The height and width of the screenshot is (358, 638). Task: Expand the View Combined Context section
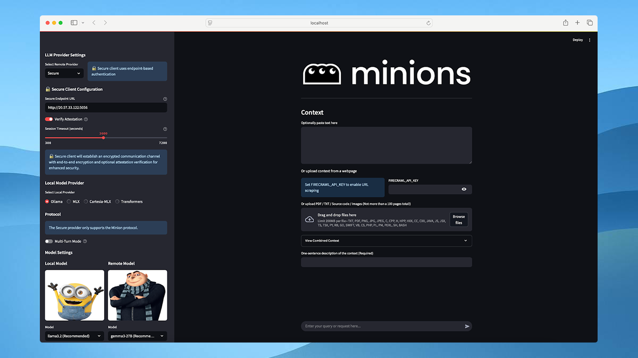click(x=386, y=241)
